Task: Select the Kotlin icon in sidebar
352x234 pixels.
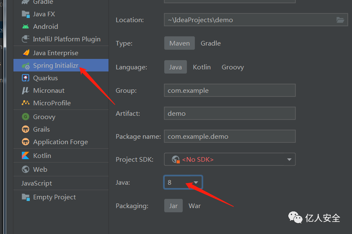Action: point(26,156)
